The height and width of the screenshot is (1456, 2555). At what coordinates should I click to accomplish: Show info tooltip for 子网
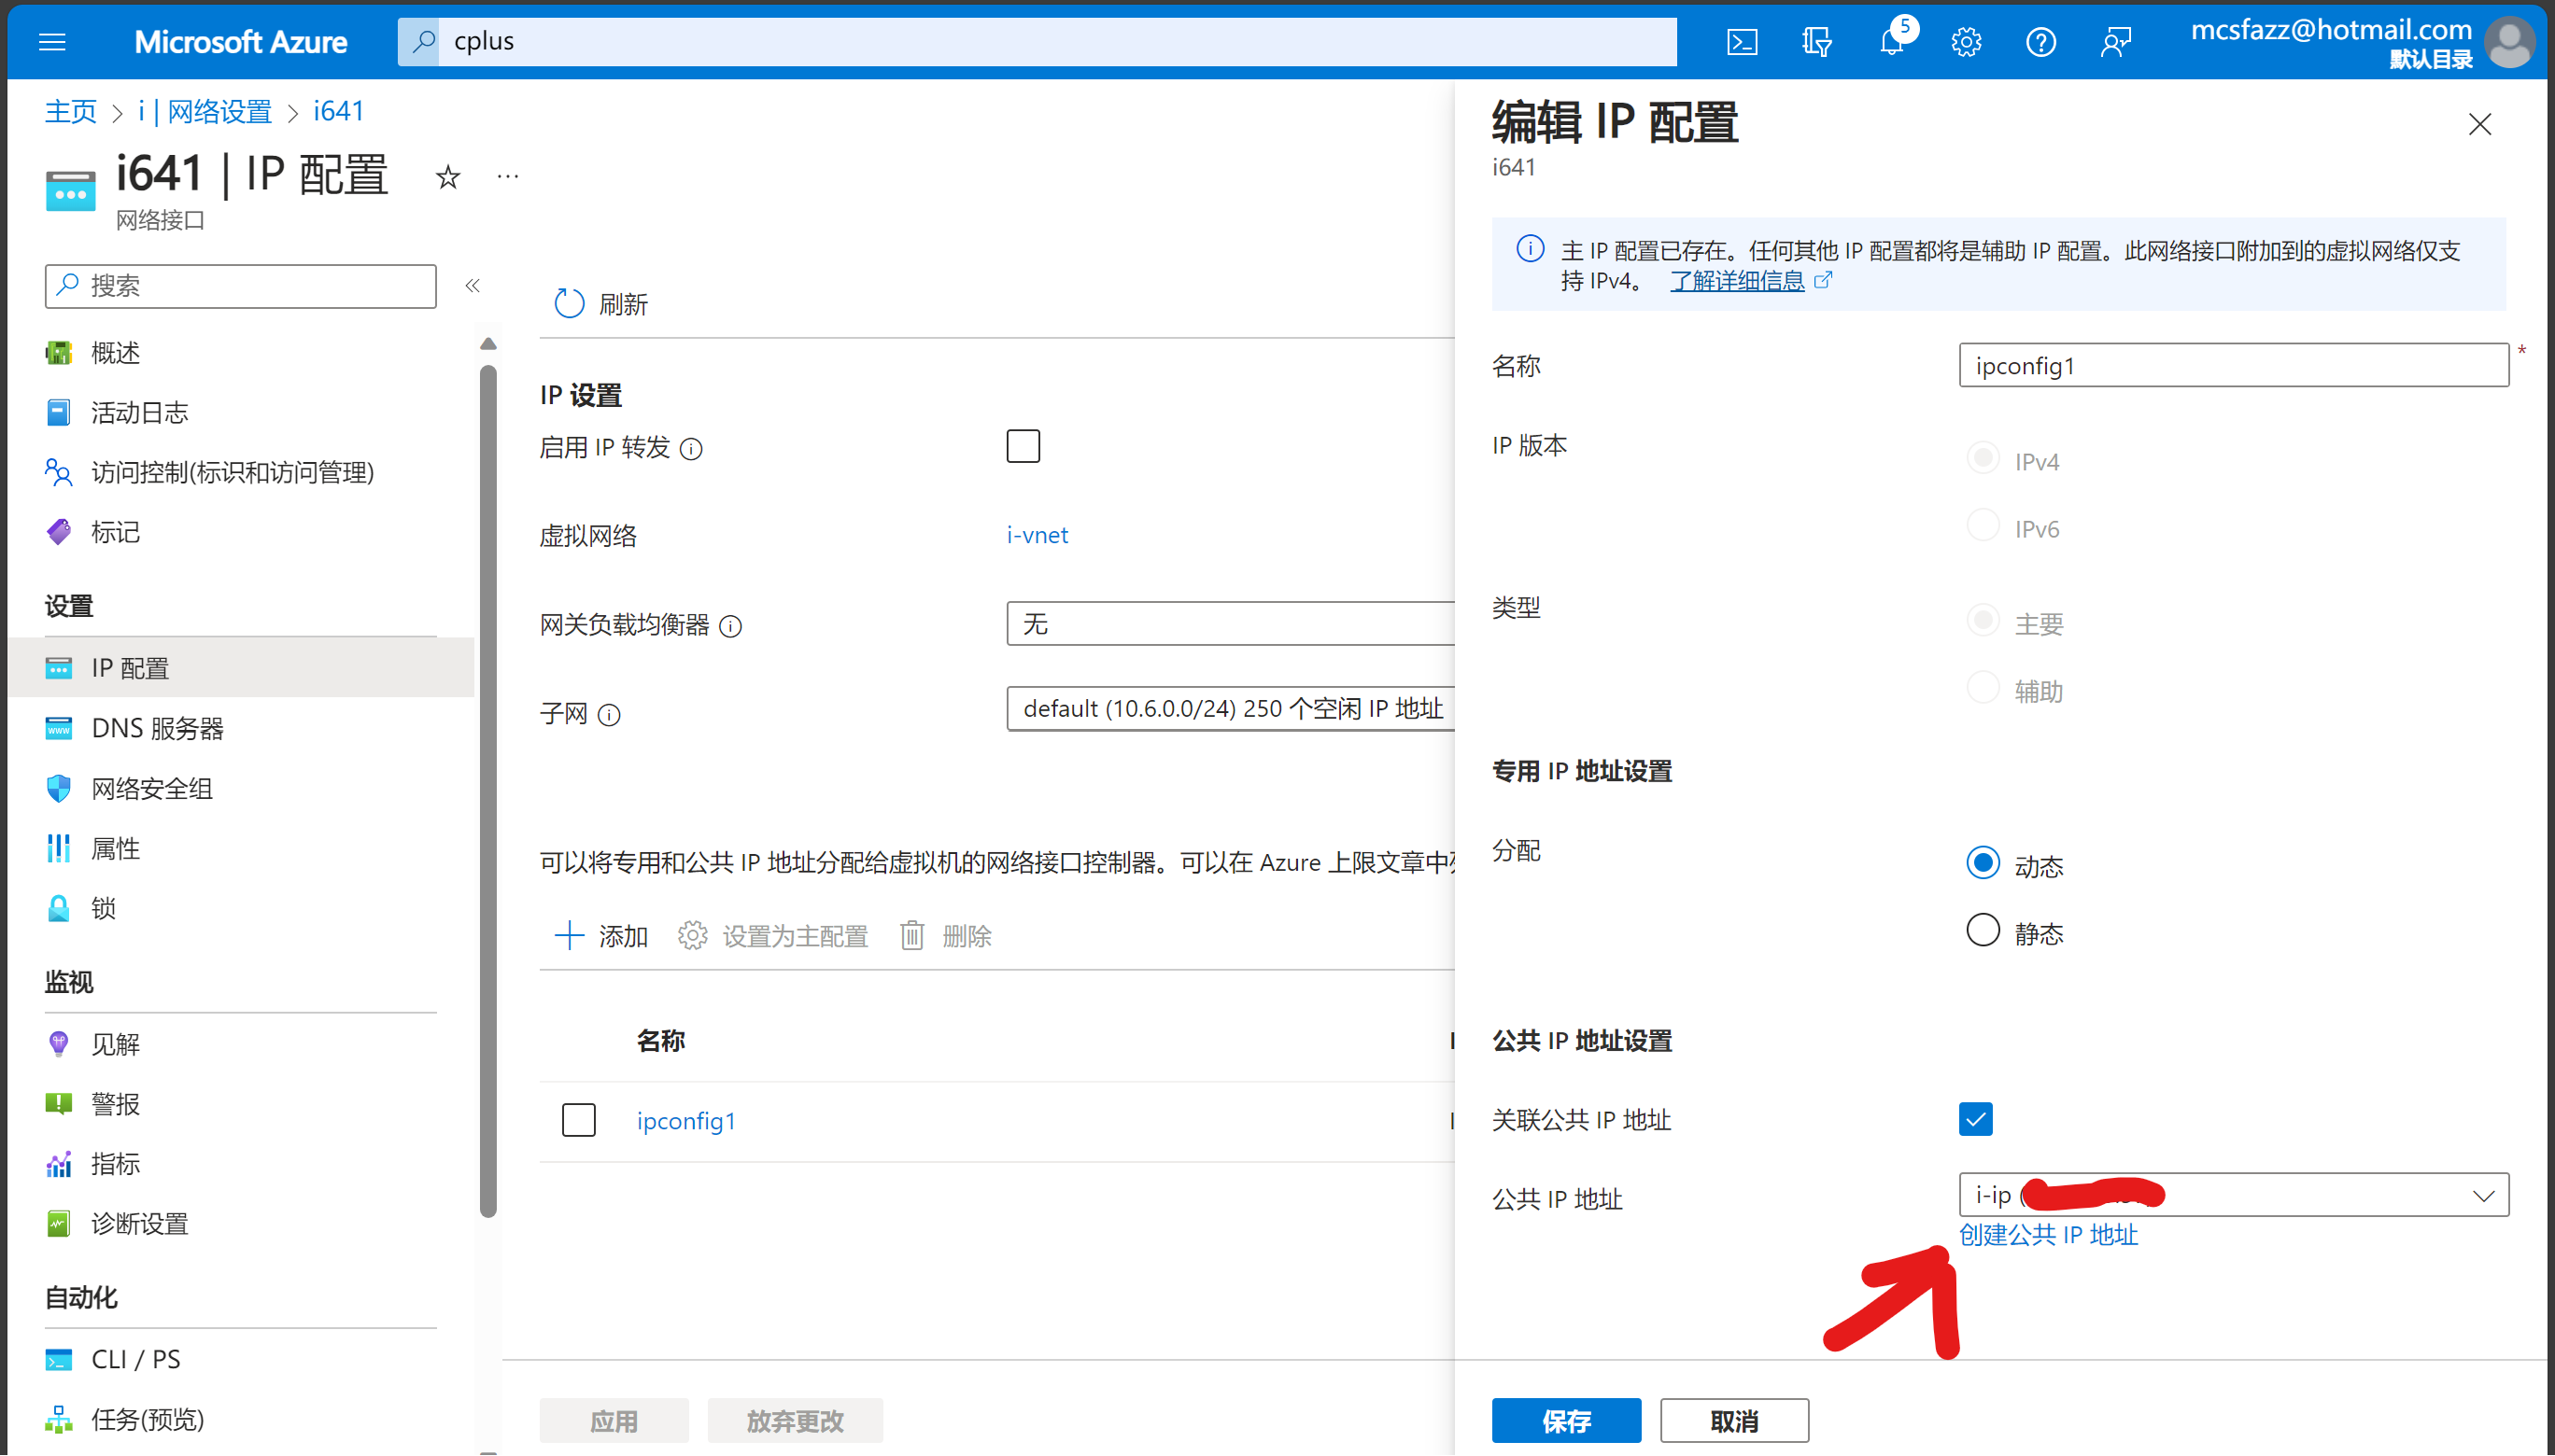pos(609,715)
